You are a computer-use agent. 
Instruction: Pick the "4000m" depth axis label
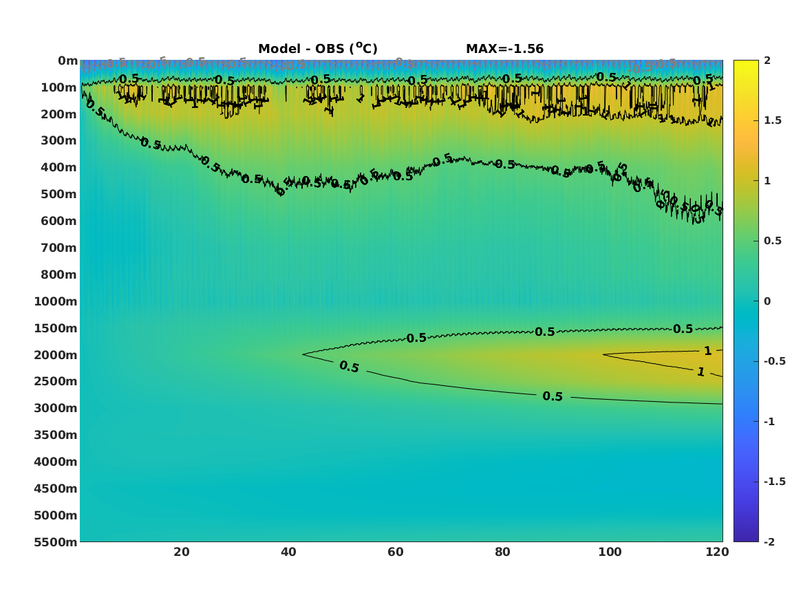coord(56,462)
